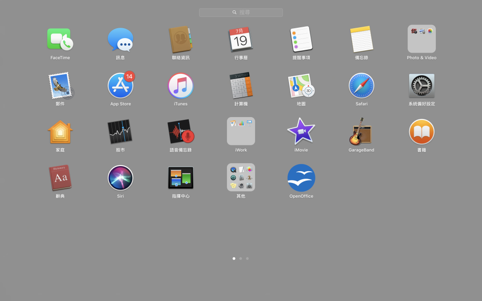Open the 行事曆 Calendar app

[241, 40]
